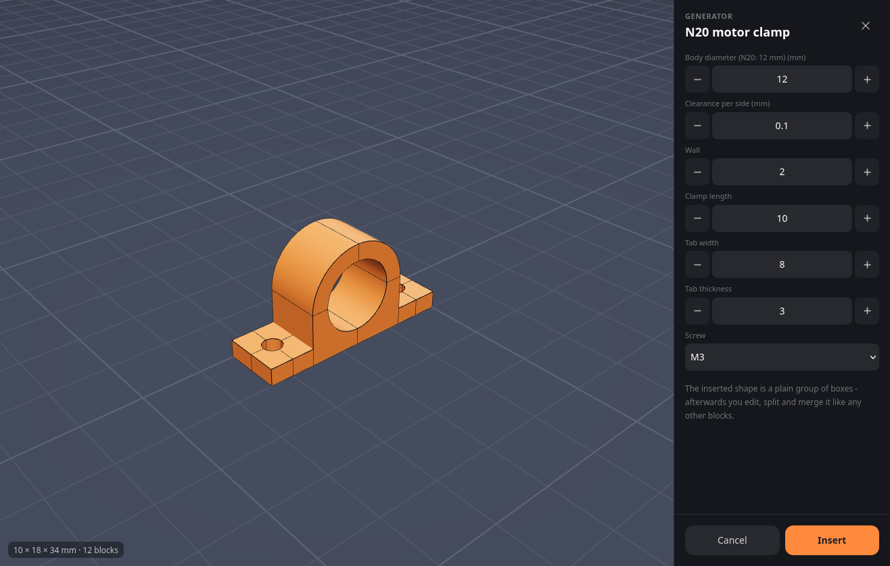Increase Tab width with plus
The width and height of the screenshot is (890, 566).
867,264
